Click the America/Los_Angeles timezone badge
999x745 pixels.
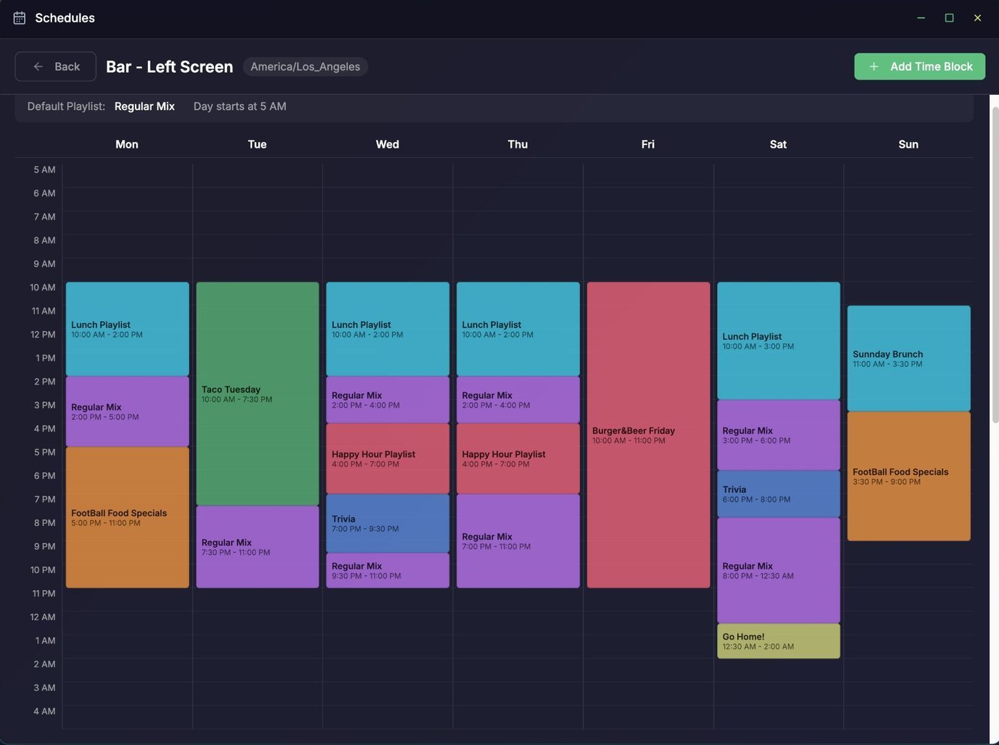[305, 66]
